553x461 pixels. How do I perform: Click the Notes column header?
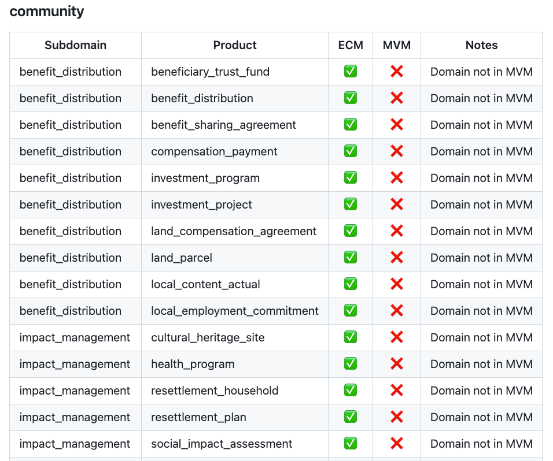tap(481, 45)
